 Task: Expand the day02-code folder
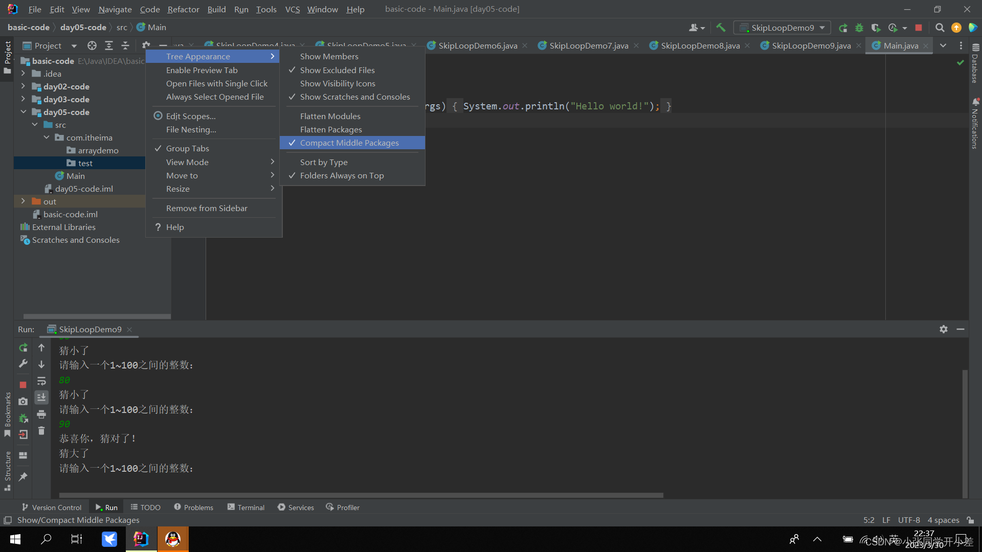(x=23, y=86)
